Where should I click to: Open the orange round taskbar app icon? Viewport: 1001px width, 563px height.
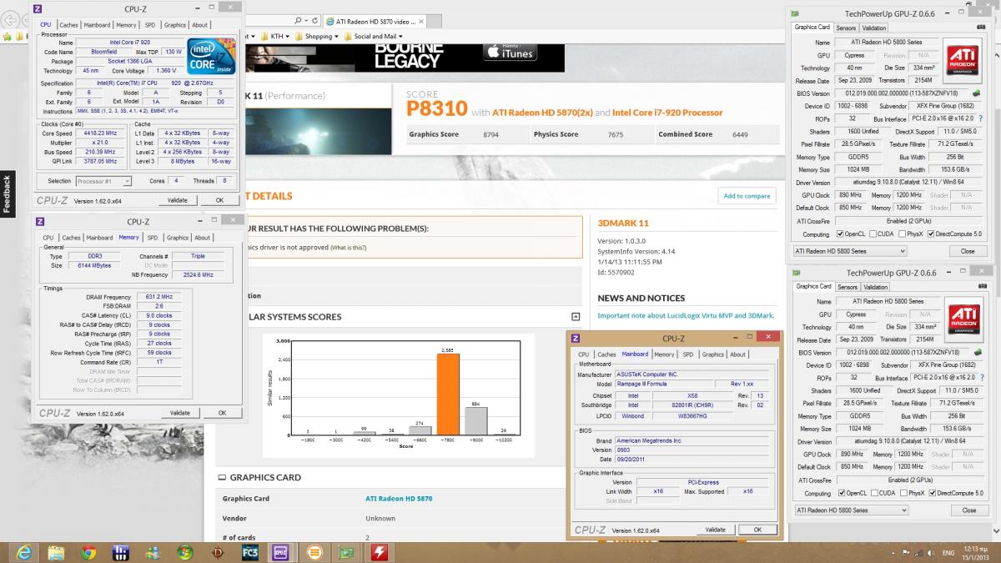[314, 551]
